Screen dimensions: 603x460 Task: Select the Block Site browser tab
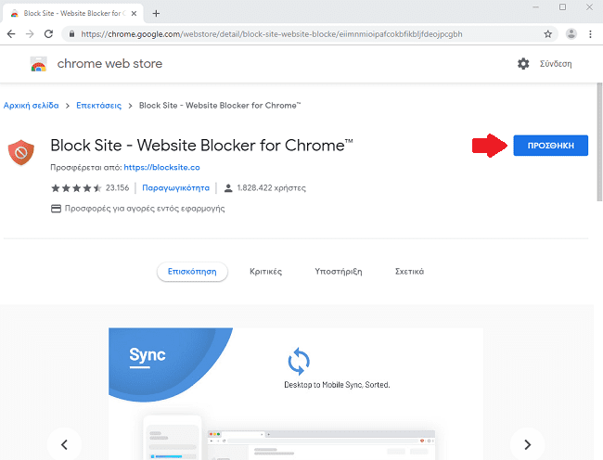(73, 14)
